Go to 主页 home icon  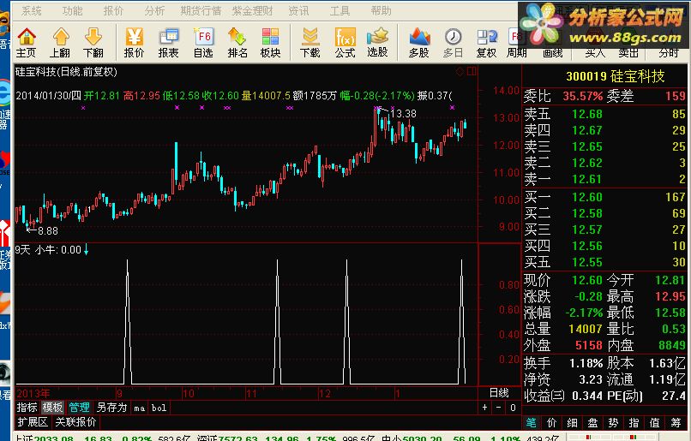coord(26,42)
